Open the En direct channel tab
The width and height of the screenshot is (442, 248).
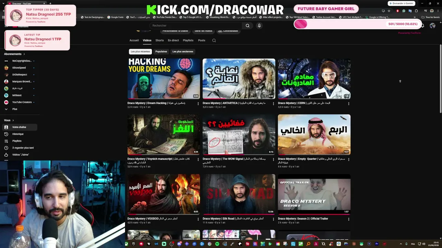pos(173,40)
